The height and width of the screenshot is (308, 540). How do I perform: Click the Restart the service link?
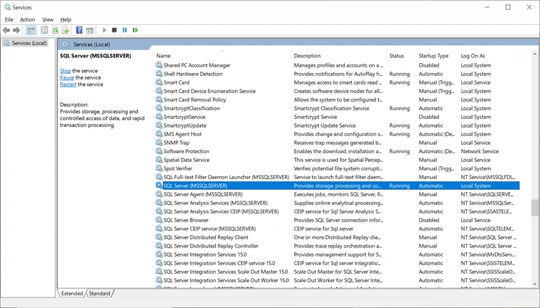68,84
